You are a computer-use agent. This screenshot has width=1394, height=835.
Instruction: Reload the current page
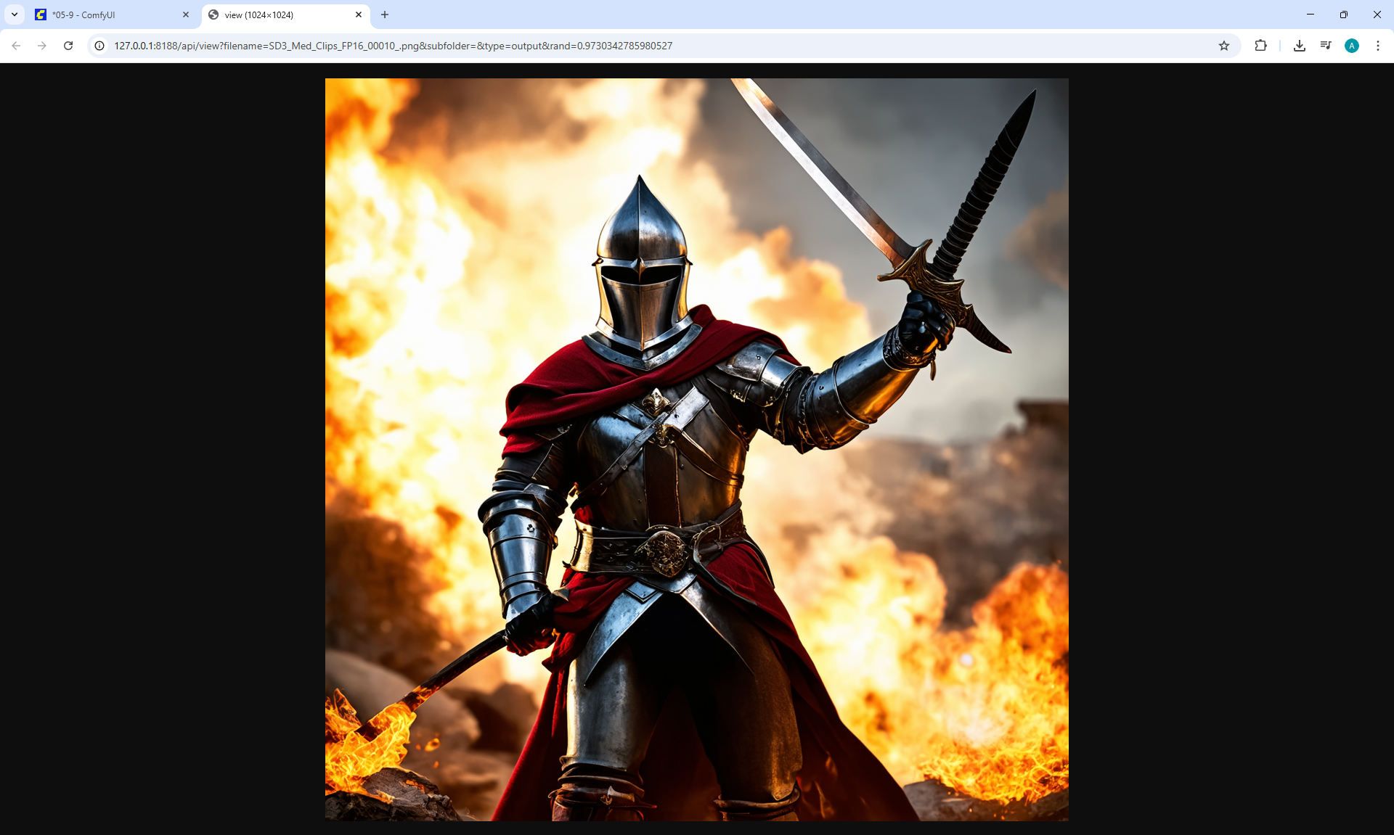point(68,46)
